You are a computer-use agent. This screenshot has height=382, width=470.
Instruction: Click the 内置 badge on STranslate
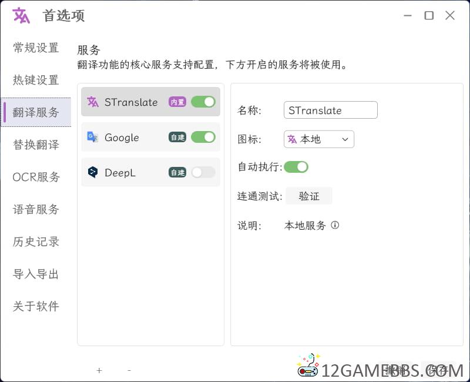pyautogui.click(x=177, y=102)
